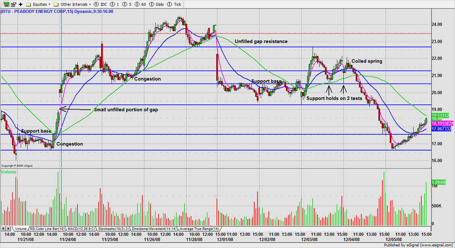Viewport: 455px width, 248px height.
Task: Select the IDC symbol button
Action: coord(101,4)
